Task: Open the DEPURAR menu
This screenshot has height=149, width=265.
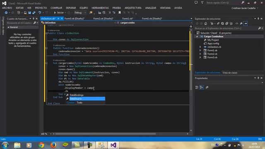Action: click(71, 8)
